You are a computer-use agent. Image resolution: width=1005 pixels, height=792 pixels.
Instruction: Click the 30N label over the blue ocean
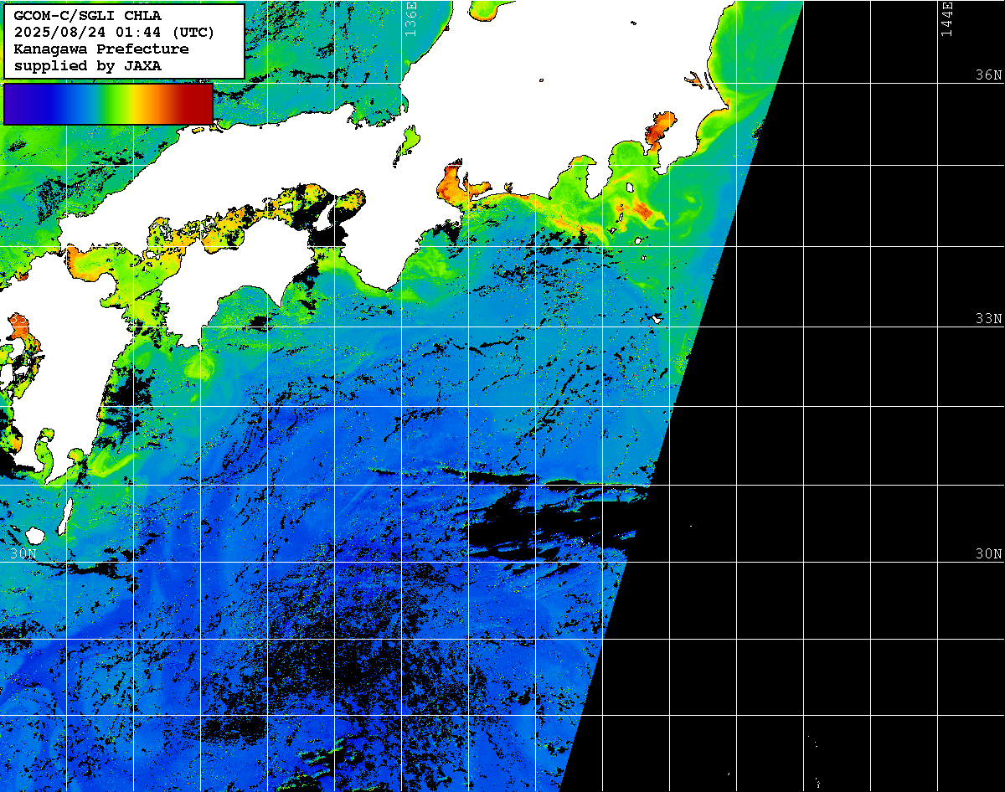pos(23,553)
